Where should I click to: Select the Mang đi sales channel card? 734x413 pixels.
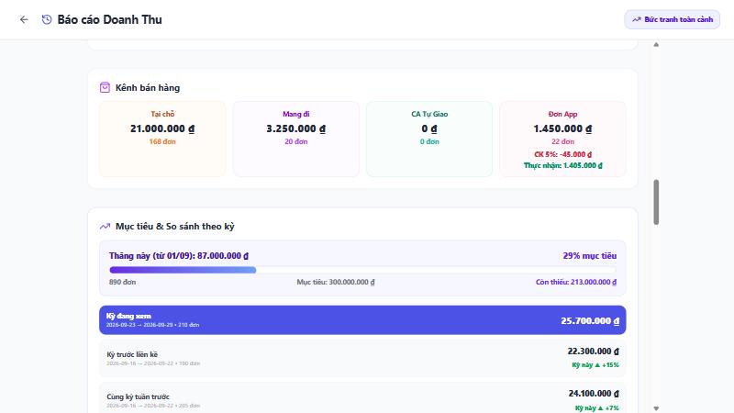click(295, 140)
